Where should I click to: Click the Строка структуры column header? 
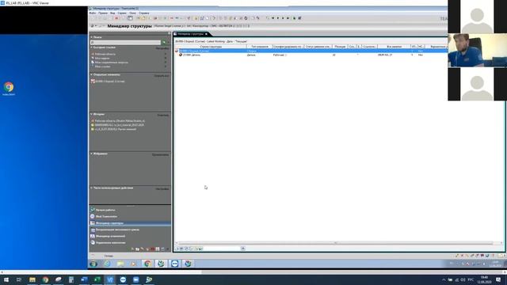(211, 47)
